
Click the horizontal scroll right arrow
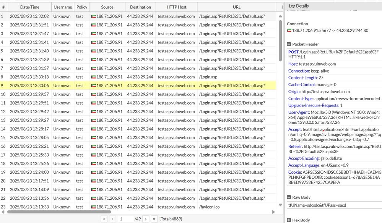point(273,212)
